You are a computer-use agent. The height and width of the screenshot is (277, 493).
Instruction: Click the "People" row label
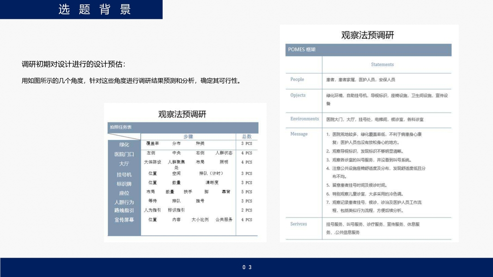coord(297,79)
